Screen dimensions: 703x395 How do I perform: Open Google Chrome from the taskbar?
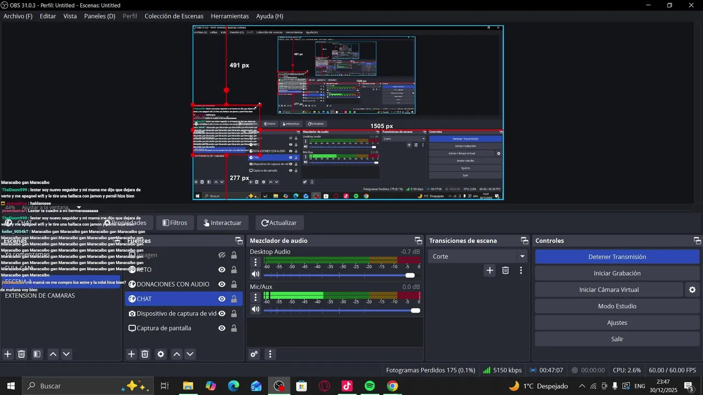(x=392, y=386)
